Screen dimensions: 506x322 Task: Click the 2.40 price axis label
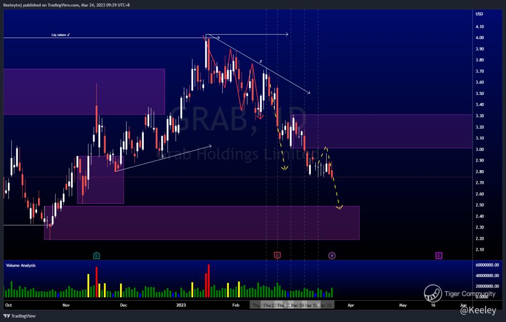(x=479, y=216)
